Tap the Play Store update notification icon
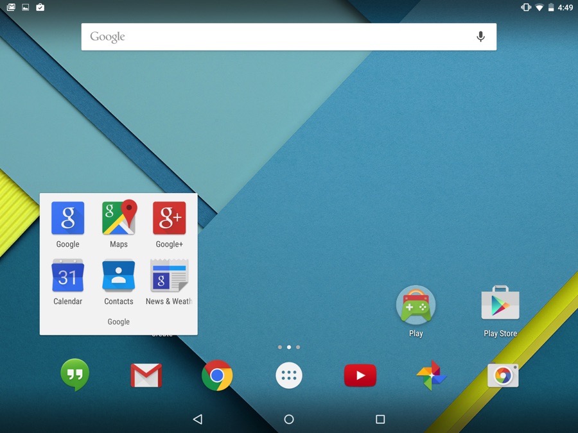578x433 pixels. (x=40, y=7)
